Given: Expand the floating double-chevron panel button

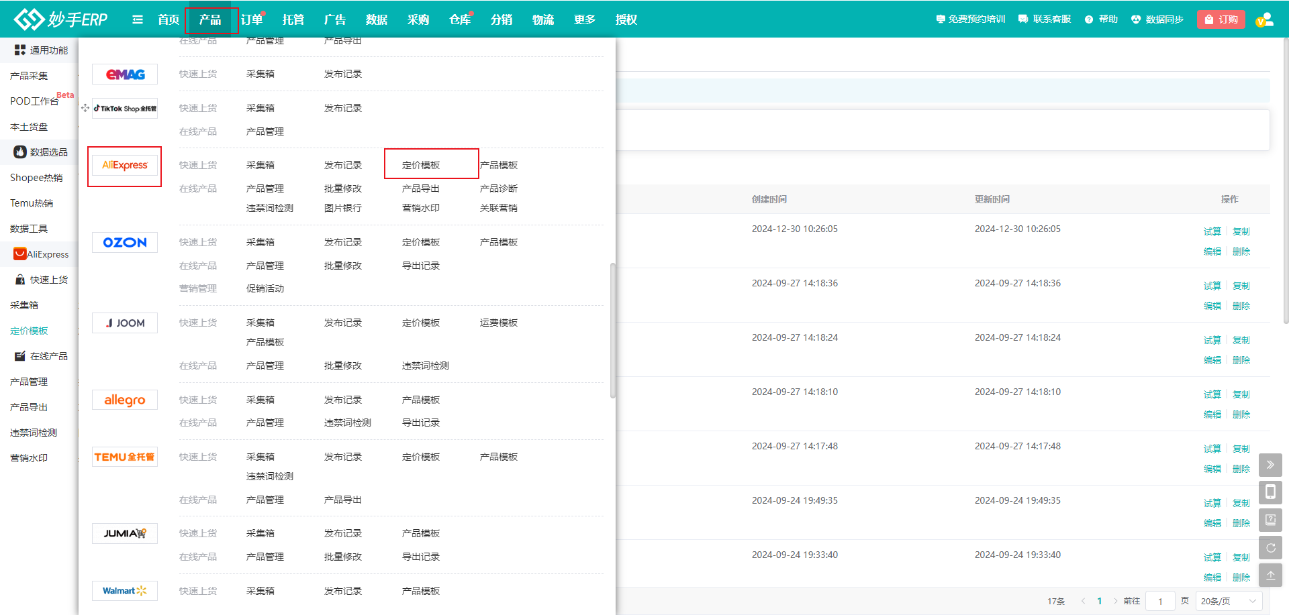Looking at the screenshot, I should 1270,465.
